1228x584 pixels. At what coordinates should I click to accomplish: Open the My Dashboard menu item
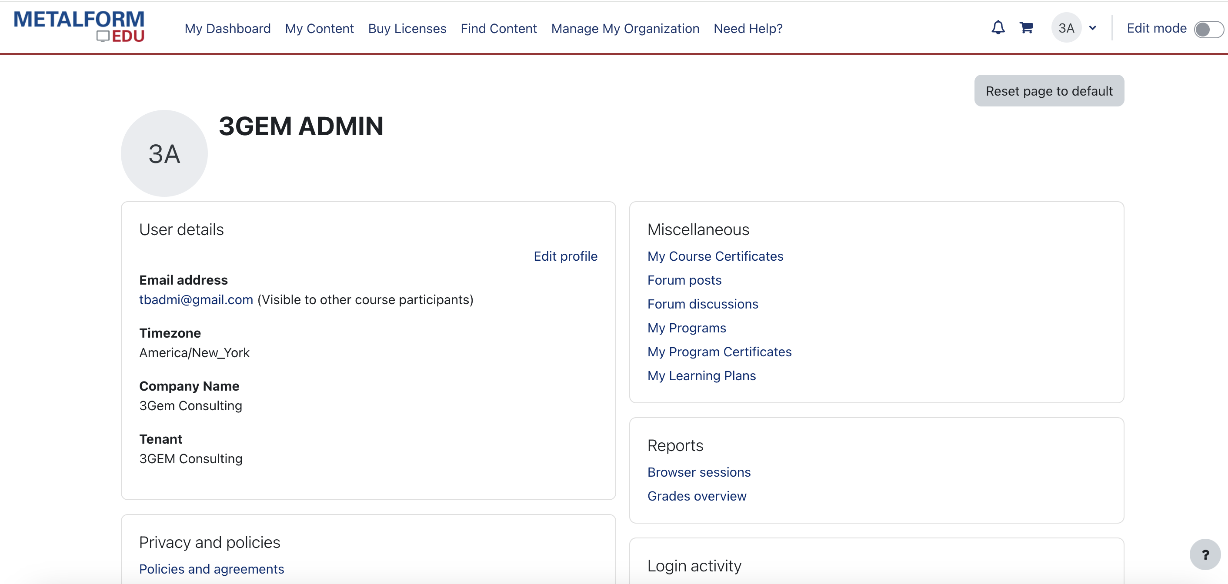point(227,29)
